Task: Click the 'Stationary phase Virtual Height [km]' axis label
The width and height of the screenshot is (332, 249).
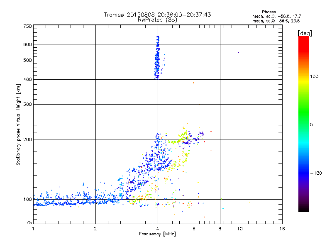Action: click(x=18, y=124)
